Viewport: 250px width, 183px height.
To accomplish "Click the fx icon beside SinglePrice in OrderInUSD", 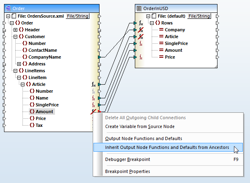I will click(141, 43).
